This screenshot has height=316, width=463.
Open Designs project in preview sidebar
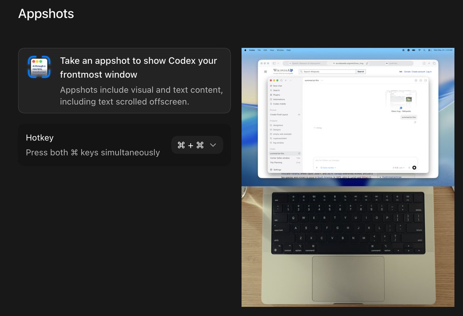pos(275,130)
